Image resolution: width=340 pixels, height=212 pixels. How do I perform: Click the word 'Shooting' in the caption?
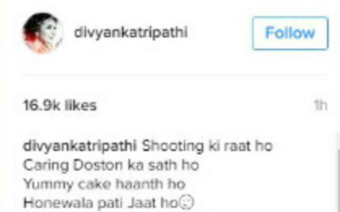pyautogui.click(x=173, y=146)
